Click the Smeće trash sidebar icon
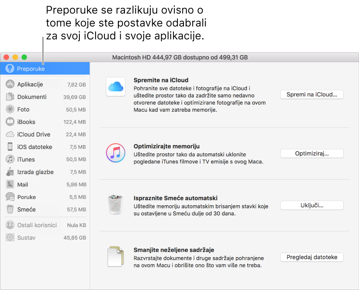 (10, 209)
